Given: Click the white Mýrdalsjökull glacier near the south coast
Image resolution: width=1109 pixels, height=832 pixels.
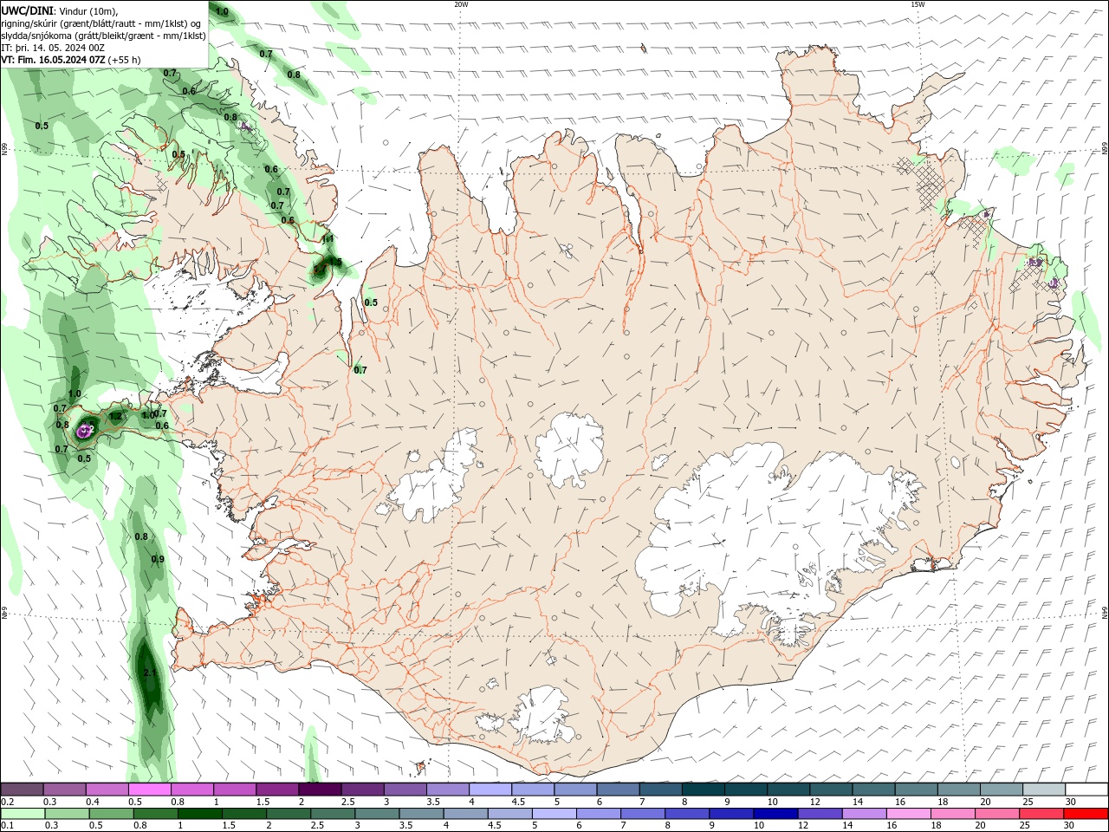Looking at the screenshot, I should click(542, 715).
